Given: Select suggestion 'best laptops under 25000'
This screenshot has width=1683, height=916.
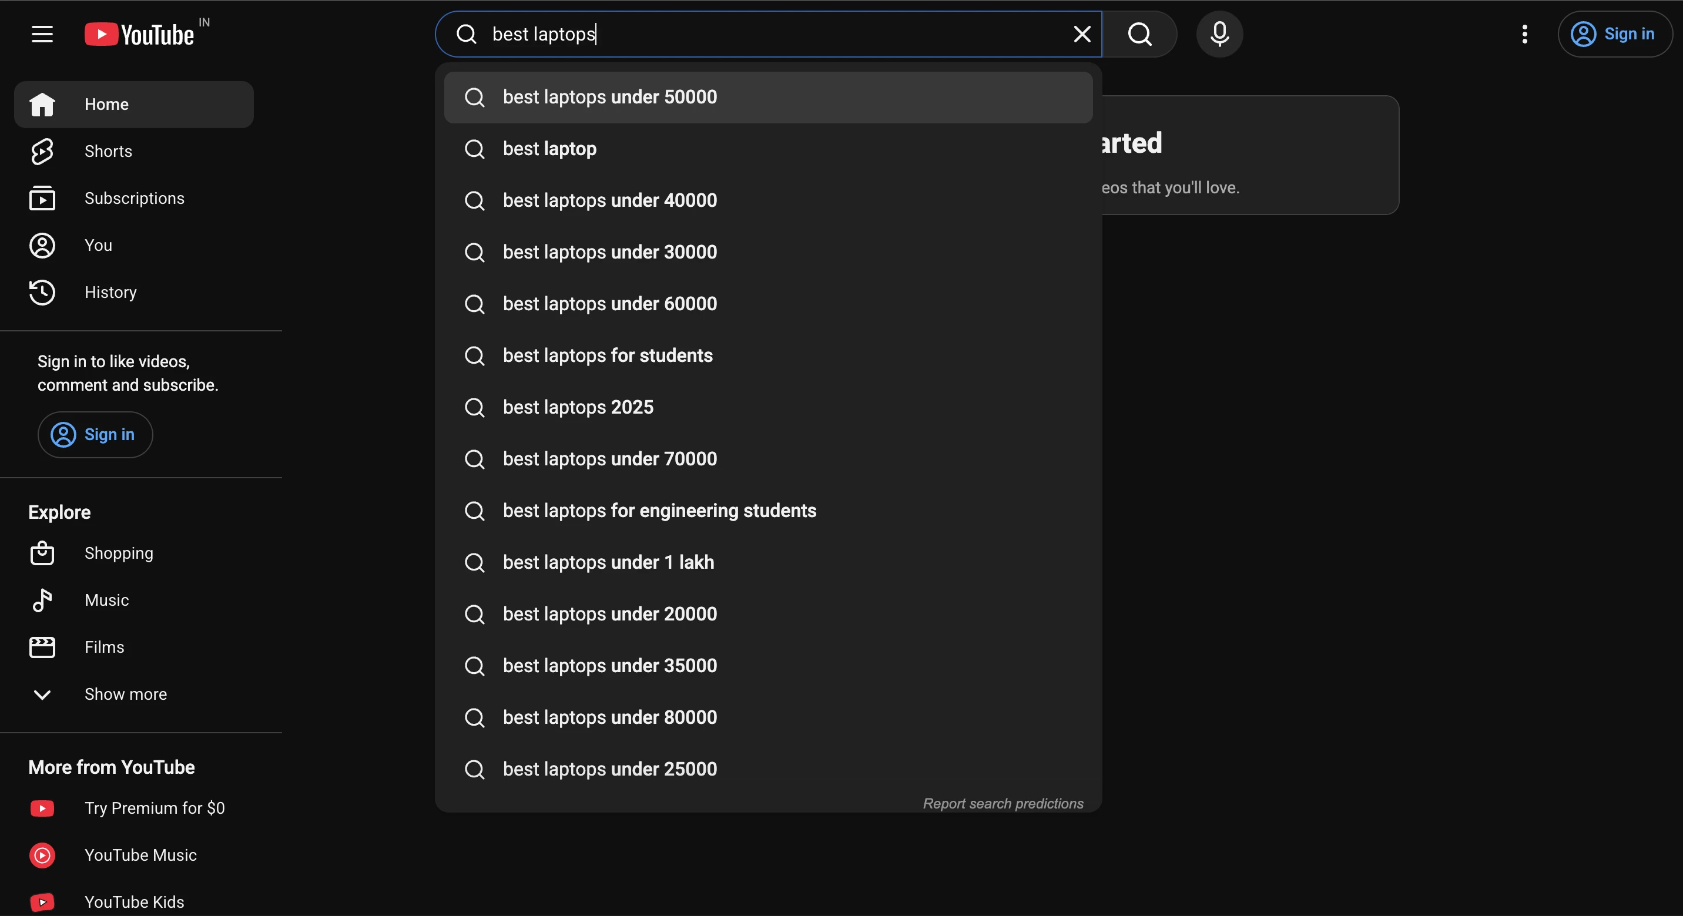Looking at the screenshot, I should click(x=768, y=769).
